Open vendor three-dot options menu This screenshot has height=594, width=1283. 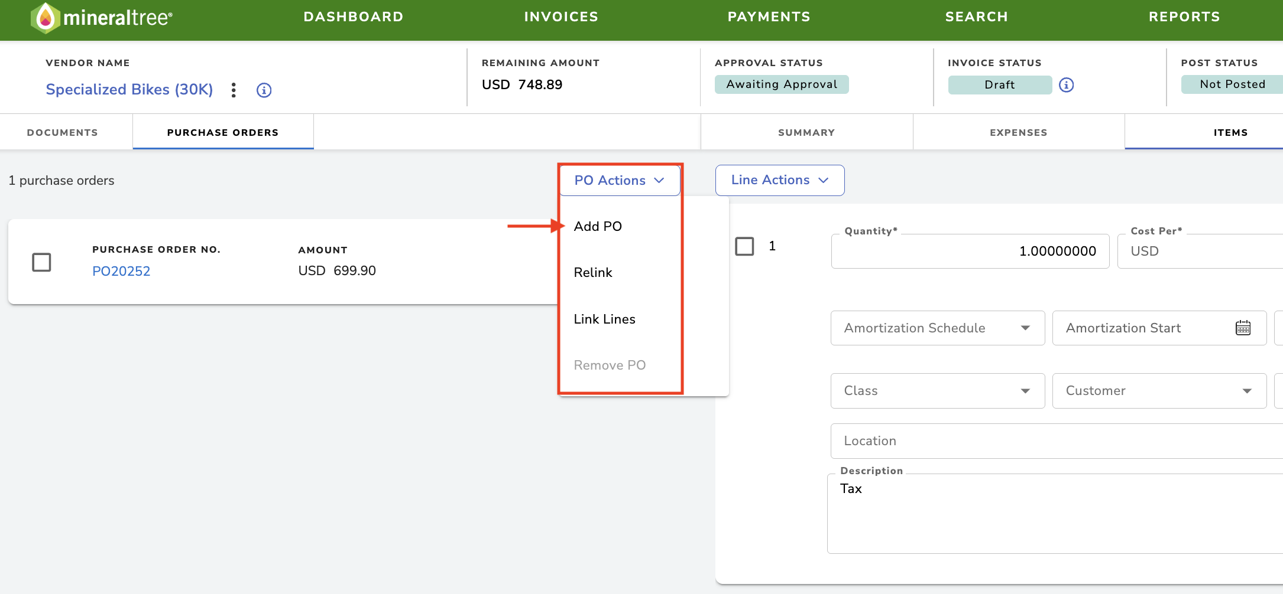click(x=234, y=90)
